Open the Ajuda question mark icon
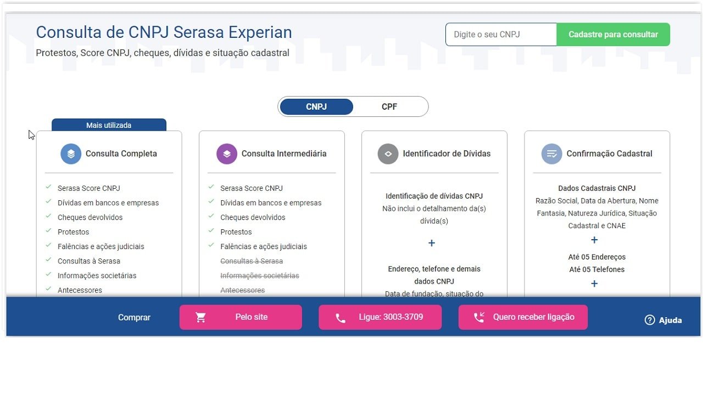The width and height of the screenshot is (703, 395). 650,320
